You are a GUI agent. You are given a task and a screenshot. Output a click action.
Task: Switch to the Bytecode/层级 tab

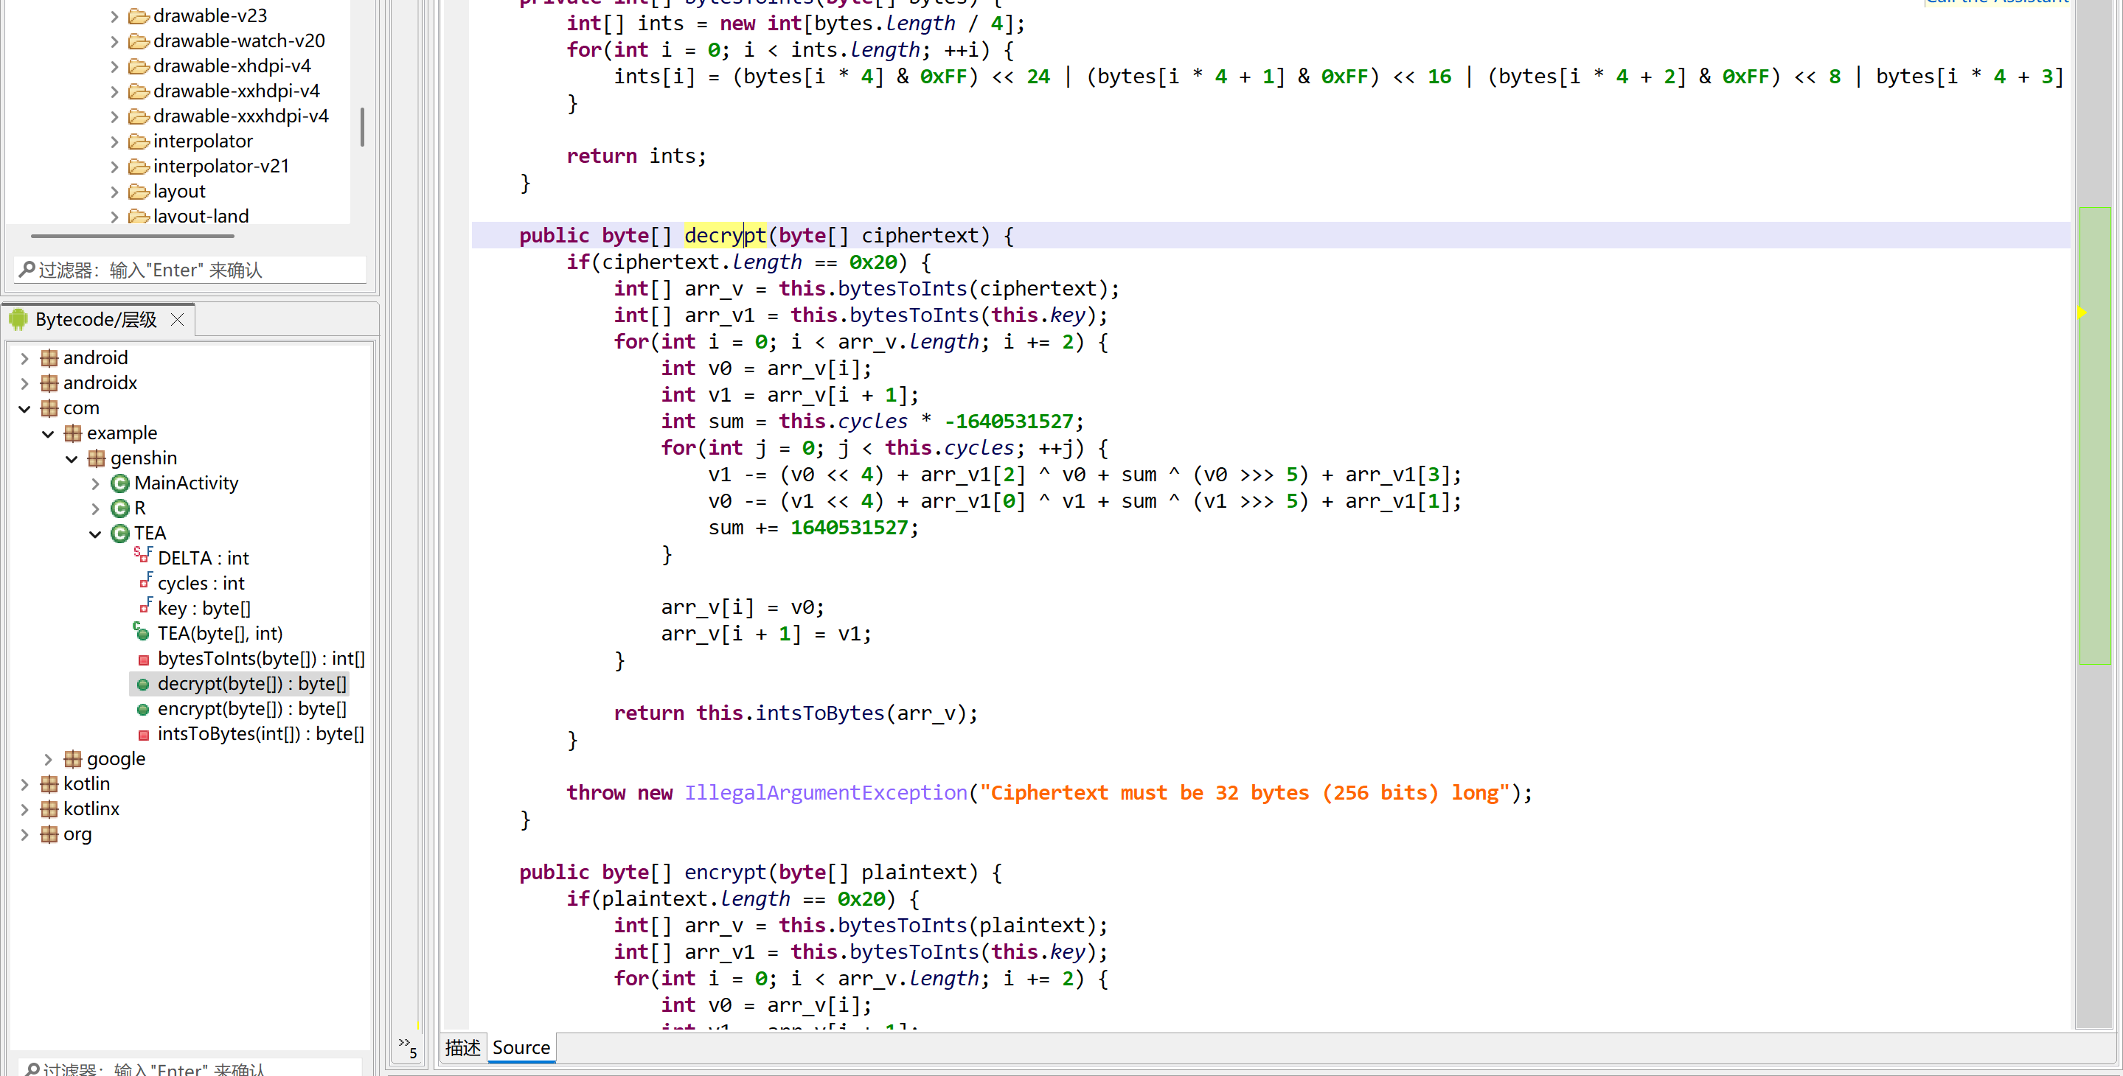(x=96, y=320)
